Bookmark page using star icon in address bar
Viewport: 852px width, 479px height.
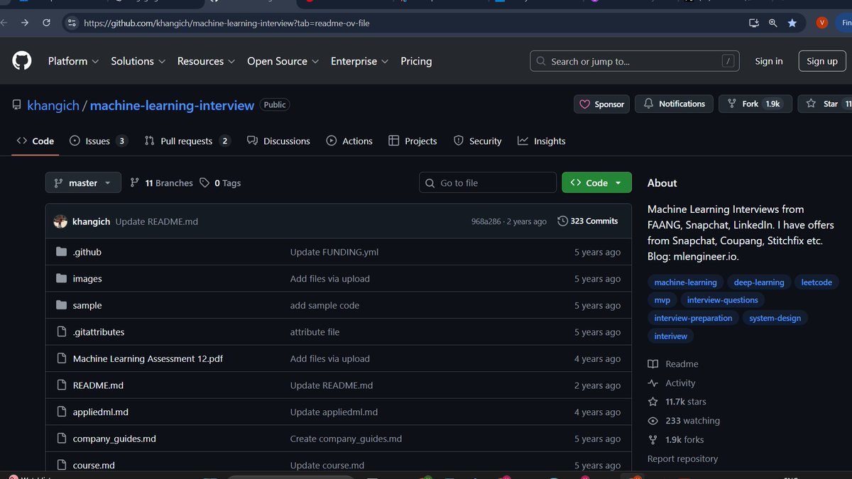click(792, 23)
